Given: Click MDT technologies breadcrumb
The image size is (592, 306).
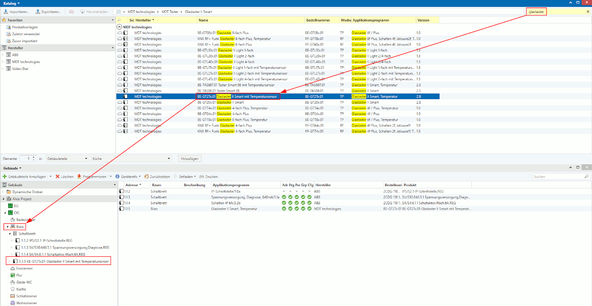Looking at the screenshot, I should tap(141, 12).
